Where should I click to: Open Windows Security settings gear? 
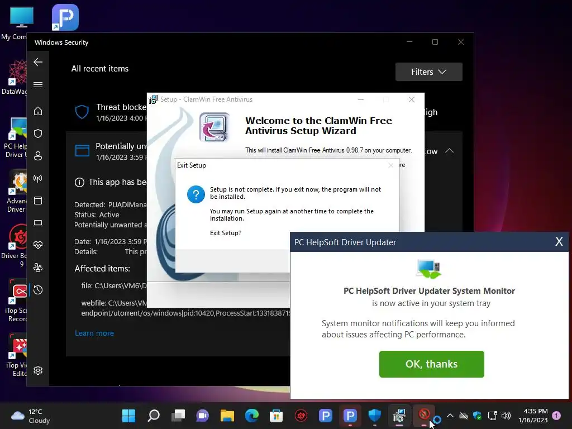coord(38,370)
